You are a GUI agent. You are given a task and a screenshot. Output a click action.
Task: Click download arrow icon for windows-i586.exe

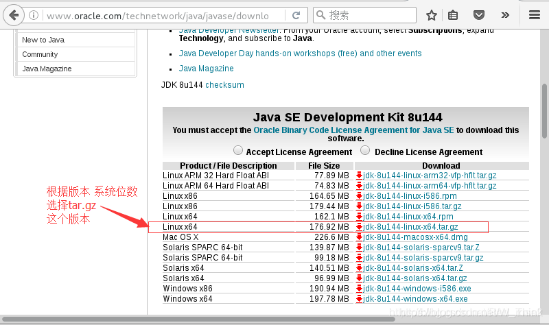point(359,289)
